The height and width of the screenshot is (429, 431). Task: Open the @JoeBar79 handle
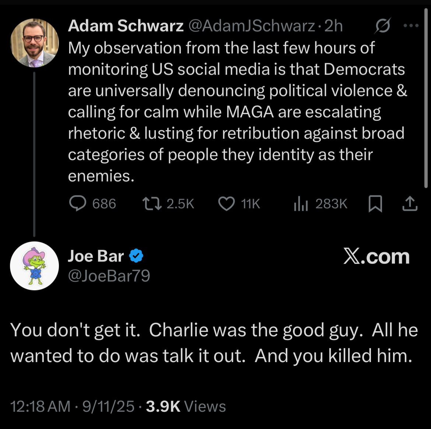coord(109,276)
